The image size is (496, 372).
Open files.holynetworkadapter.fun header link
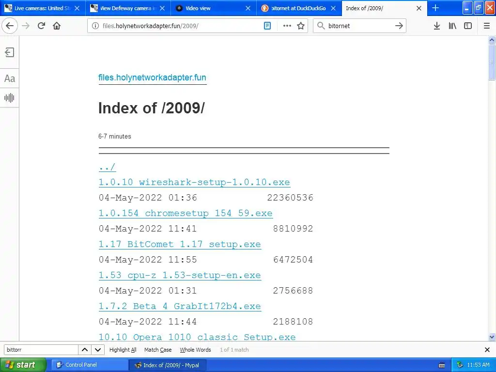pyautogui.click(x=152, y=77)
